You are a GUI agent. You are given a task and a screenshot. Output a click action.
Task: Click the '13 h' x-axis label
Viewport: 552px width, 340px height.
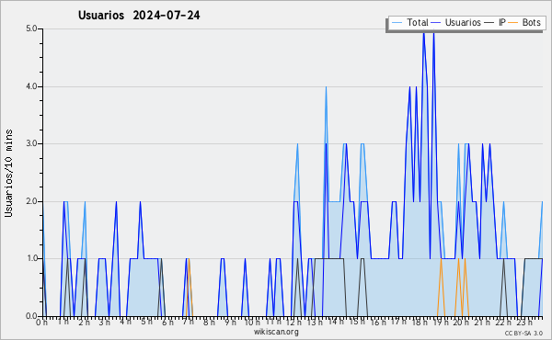point(315,323)
